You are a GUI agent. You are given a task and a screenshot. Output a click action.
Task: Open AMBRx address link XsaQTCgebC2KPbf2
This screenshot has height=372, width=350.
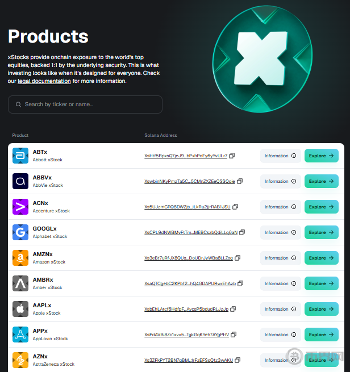click(190, 283)
